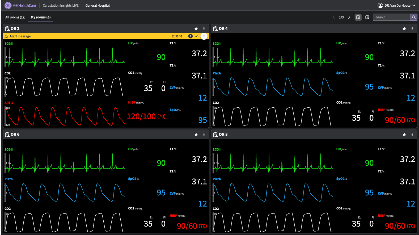Select the second layout settings icon
The width and height of the screenshot is (419, 235).
click(x=367, y=17)
